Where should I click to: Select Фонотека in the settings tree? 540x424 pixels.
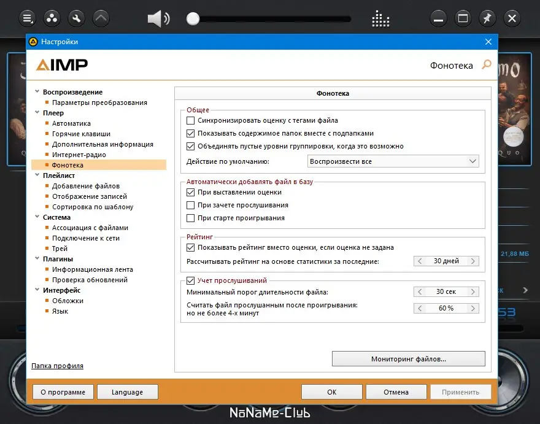pos(99,165)
